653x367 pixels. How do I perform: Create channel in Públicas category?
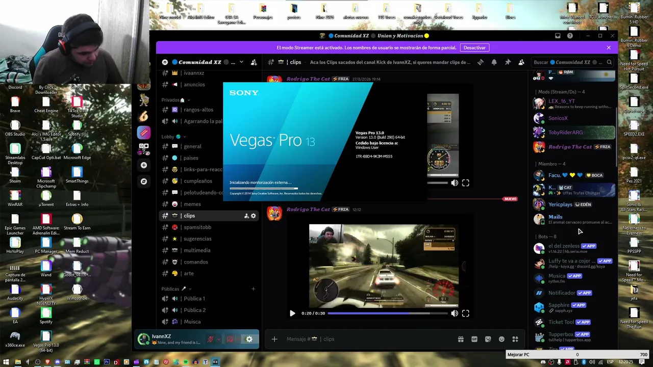tap(253, 289)
